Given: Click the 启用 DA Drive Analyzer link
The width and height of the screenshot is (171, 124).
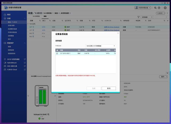Looking at the screenshot, I should point(111,27).
